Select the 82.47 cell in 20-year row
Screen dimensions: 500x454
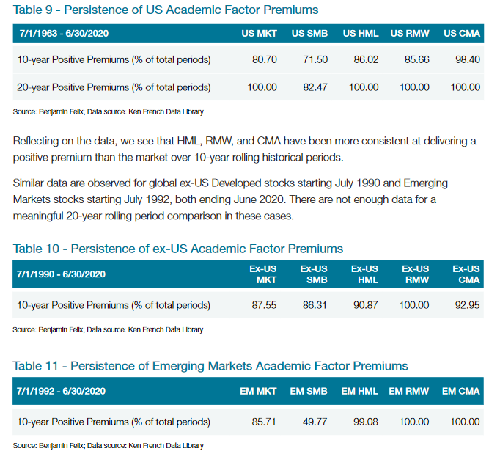tap(315, 87)
